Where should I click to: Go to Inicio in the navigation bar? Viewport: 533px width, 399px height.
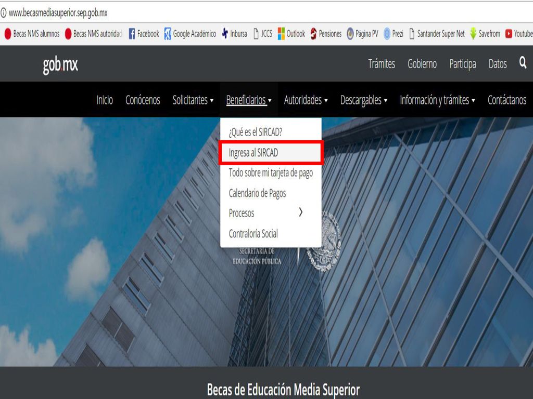[105, 100]
